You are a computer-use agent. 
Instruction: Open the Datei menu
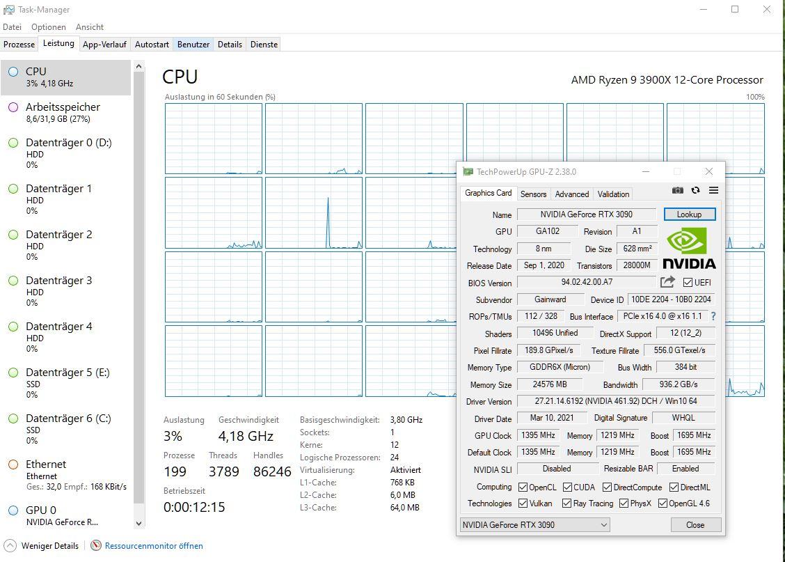[x=12, y=27]
